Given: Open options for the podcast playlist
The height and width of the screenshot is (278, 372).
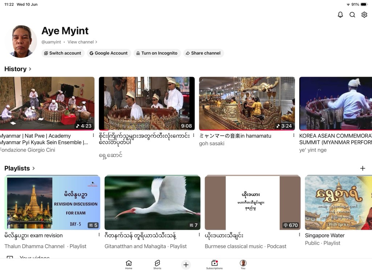Looking at the screenshot, I should (299, 235).
